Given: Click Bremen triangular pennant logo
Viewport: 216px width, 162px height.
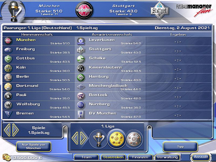Looking at the screenshot, I should tap(8, 114).
